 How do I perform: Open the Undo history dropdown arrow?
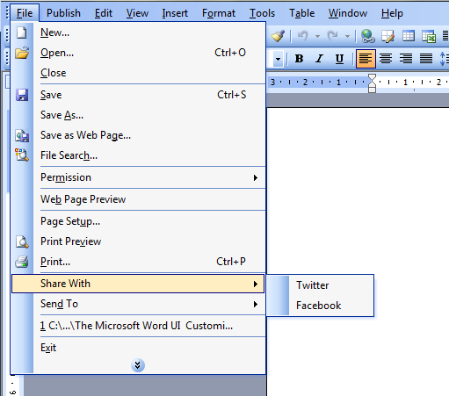click(317, 36)
